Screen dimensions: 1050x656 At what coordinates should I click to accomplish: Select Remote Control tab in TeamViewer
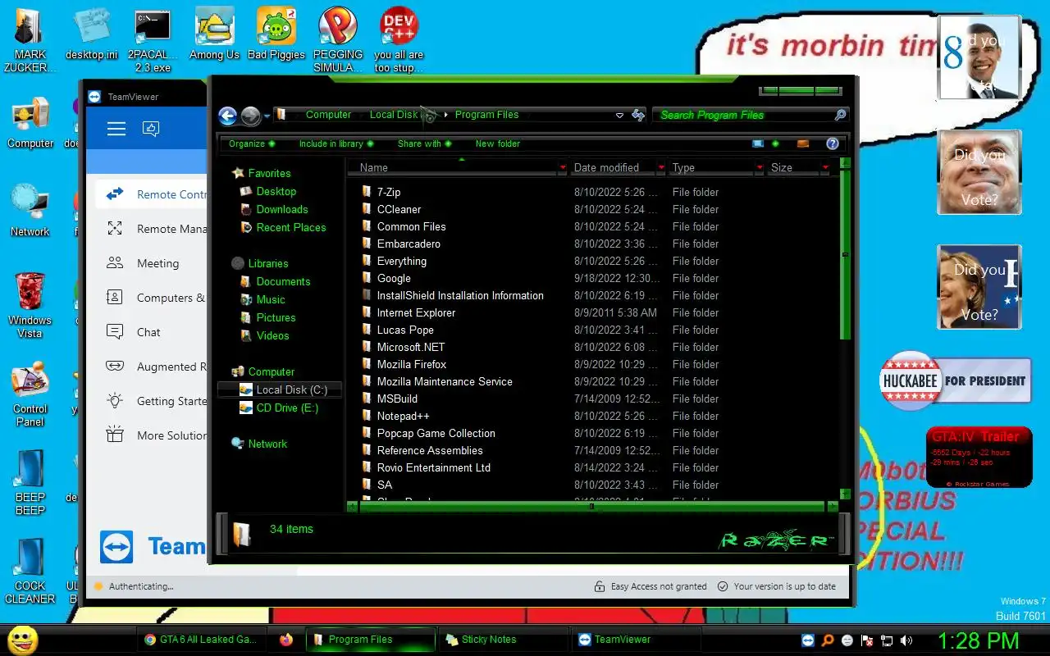point(152,194)
